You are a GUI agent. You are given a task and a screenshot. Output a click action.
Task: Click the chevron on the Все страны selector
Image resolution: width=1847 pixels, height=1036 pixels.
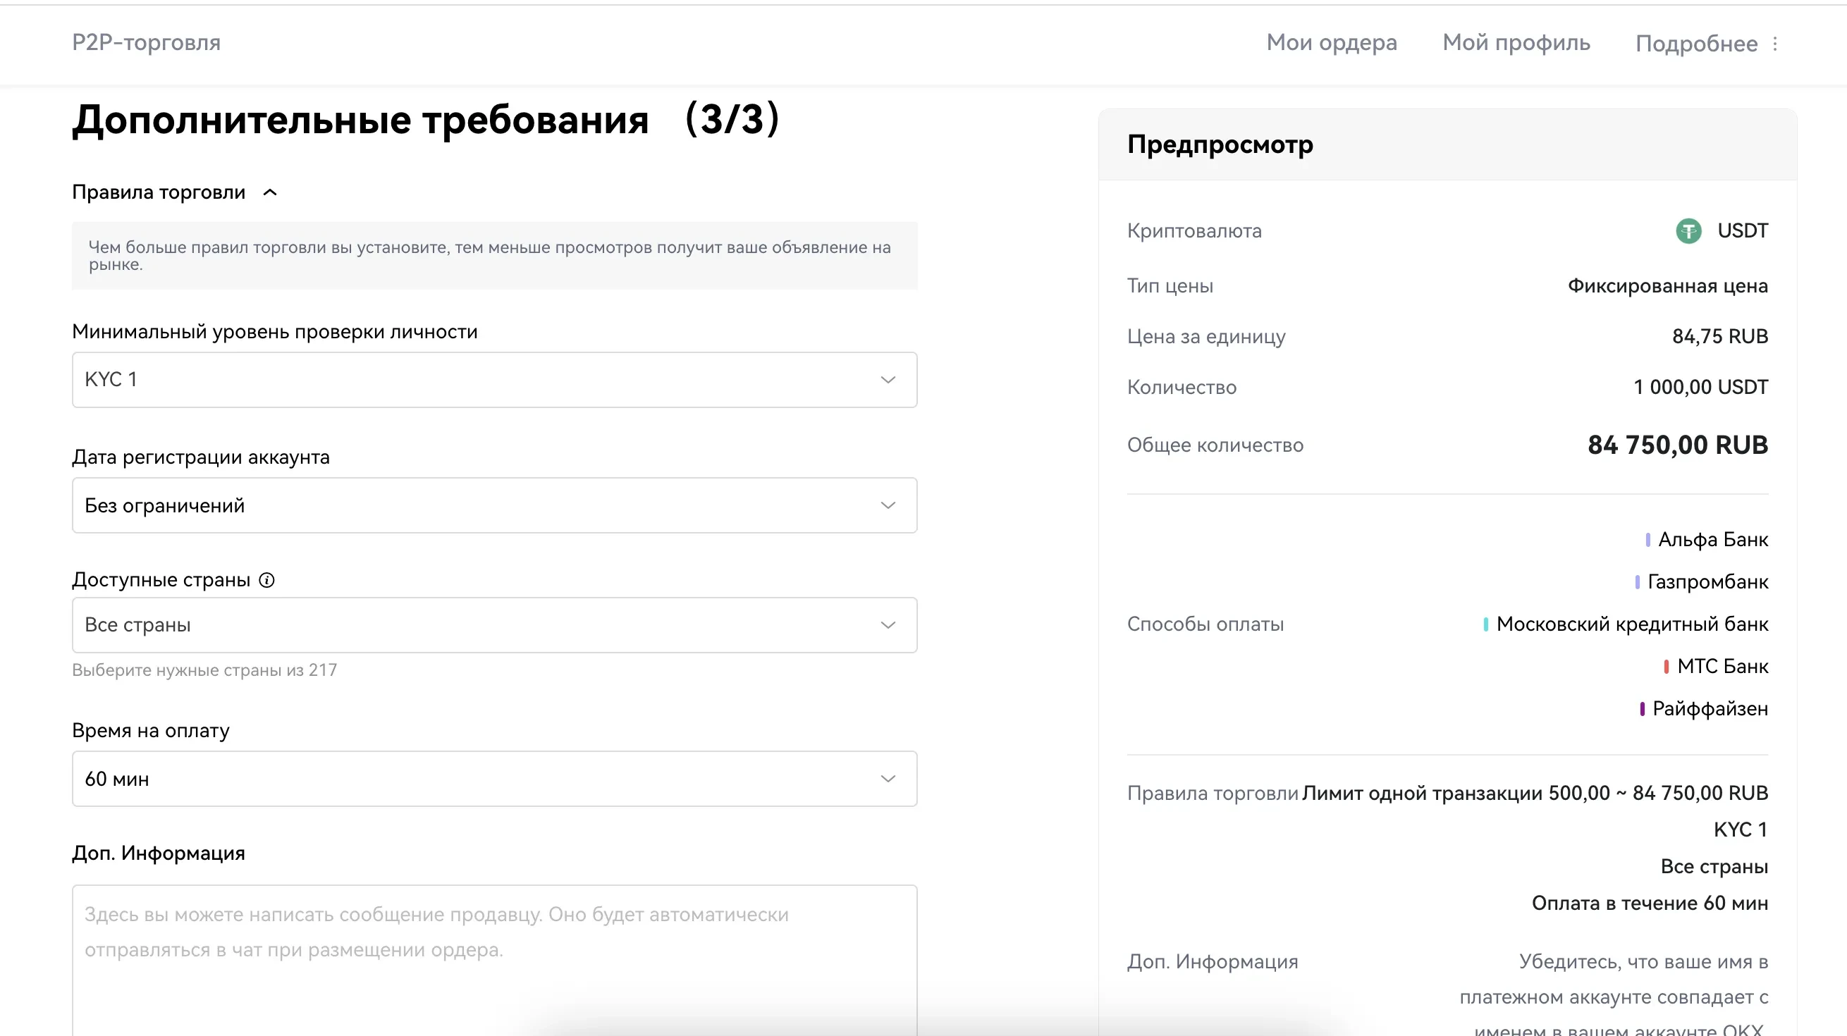click(x=888, y=624)
